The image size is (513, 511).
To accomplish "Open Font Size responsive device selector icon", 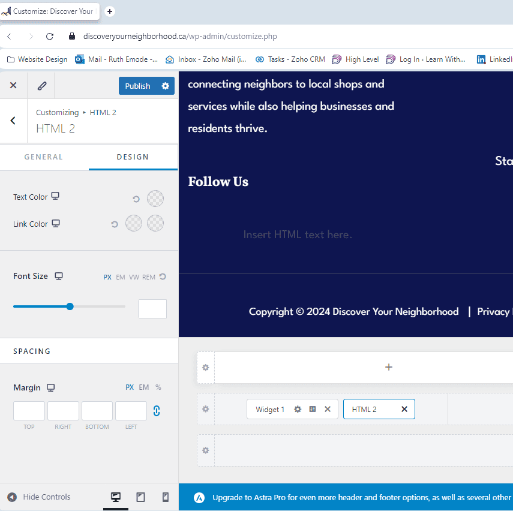I will [x=59, y=276].
